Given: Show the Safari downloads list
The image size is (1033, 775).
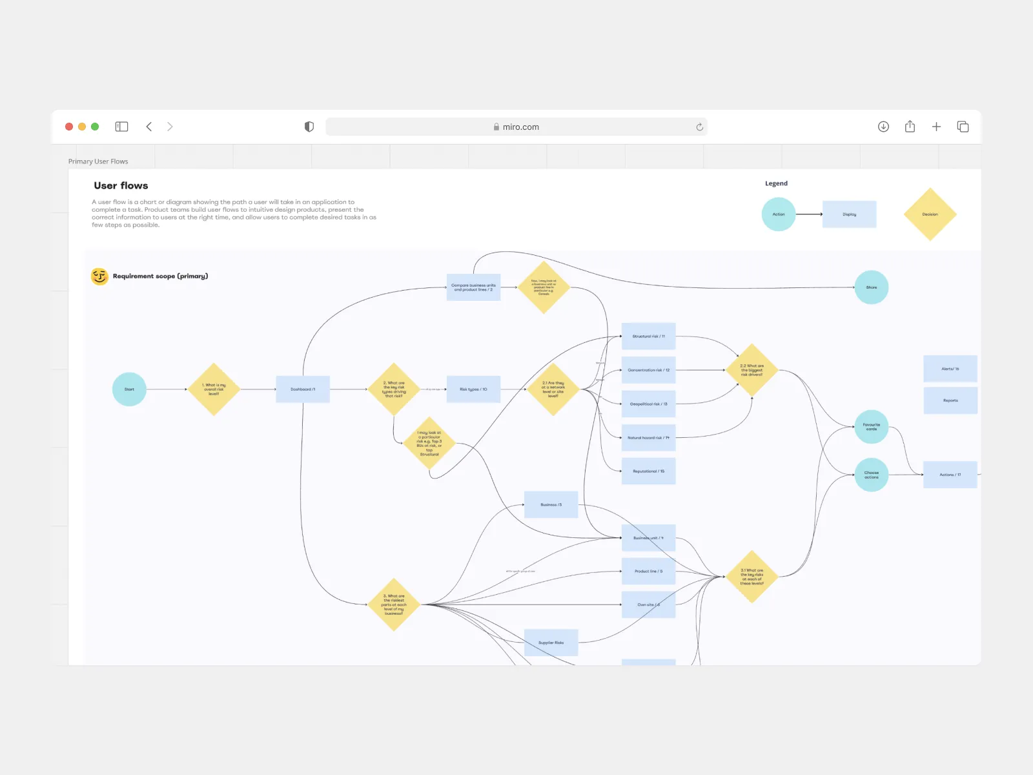Looking at the screenshot, I should click(x=883, y=127).
